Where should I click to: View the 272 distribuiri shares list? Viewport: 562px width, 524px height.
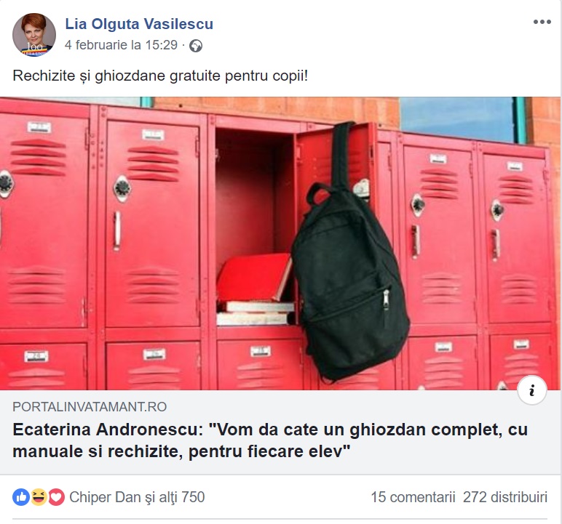click(505, 497)
